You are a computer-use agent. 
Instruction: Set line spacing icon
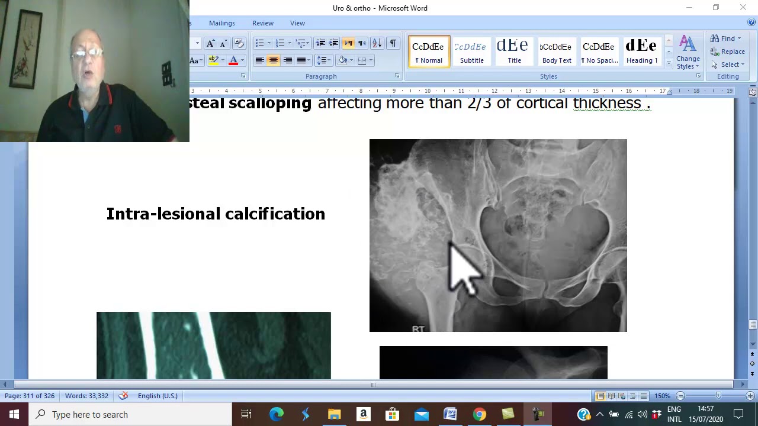point(322,60)
